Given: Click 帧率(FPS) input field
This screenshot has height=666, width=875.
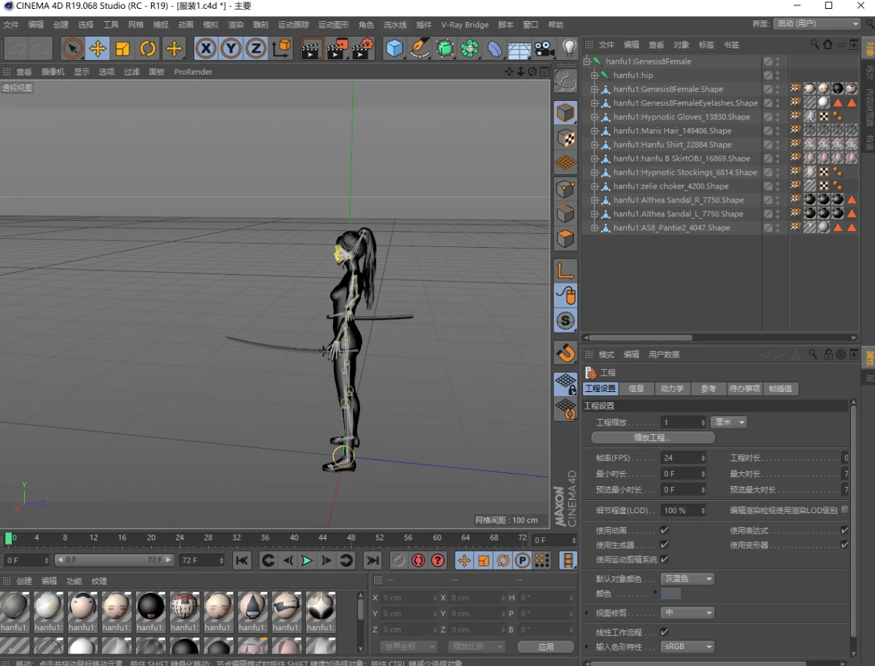Looking at the screenshot, I should tap(684, 458).
